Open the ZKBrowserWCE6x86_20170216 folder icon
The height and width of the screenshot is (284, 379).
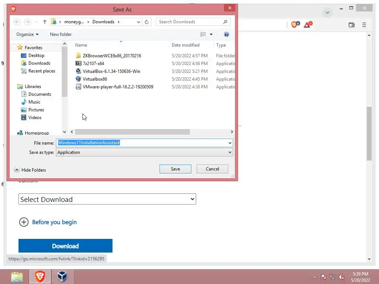tap(78, 55)
